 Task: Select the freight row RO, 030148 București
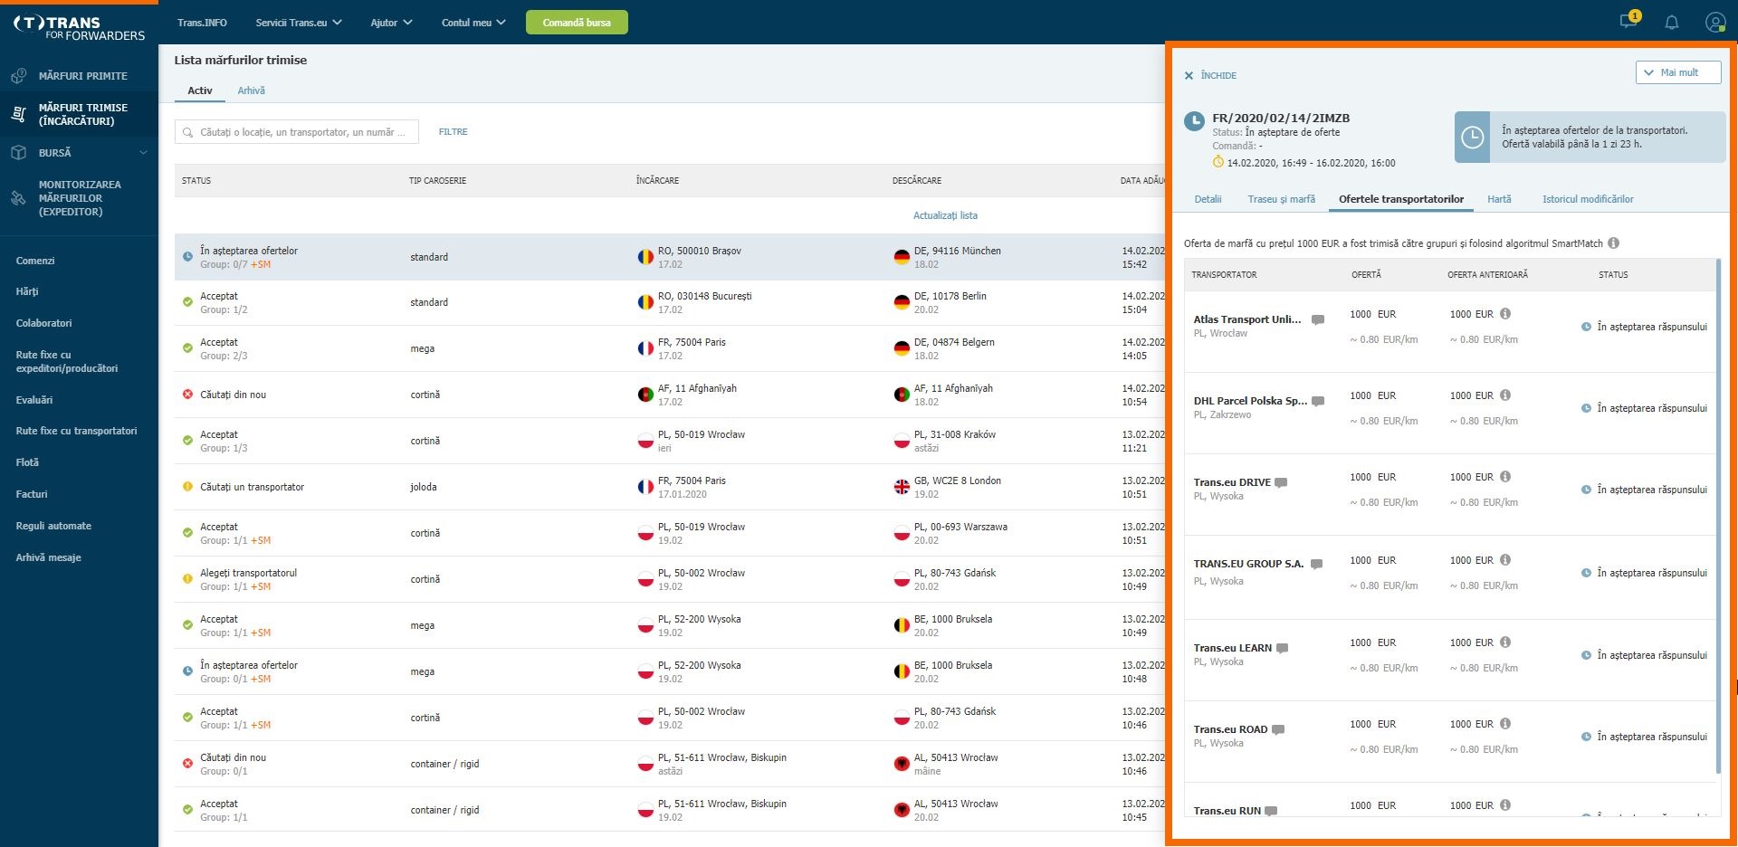670,302
